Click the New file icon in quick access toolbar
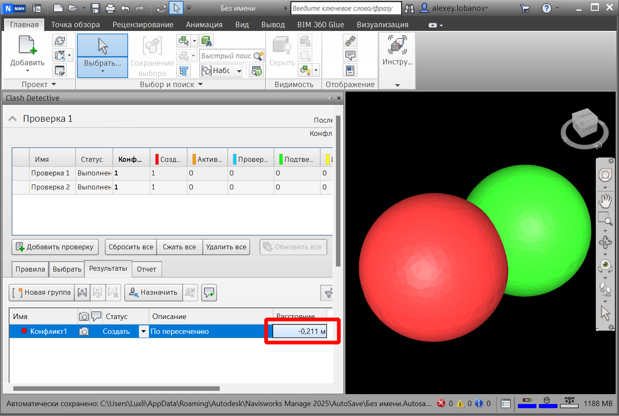The image size is (619, 416). [58, 8]
